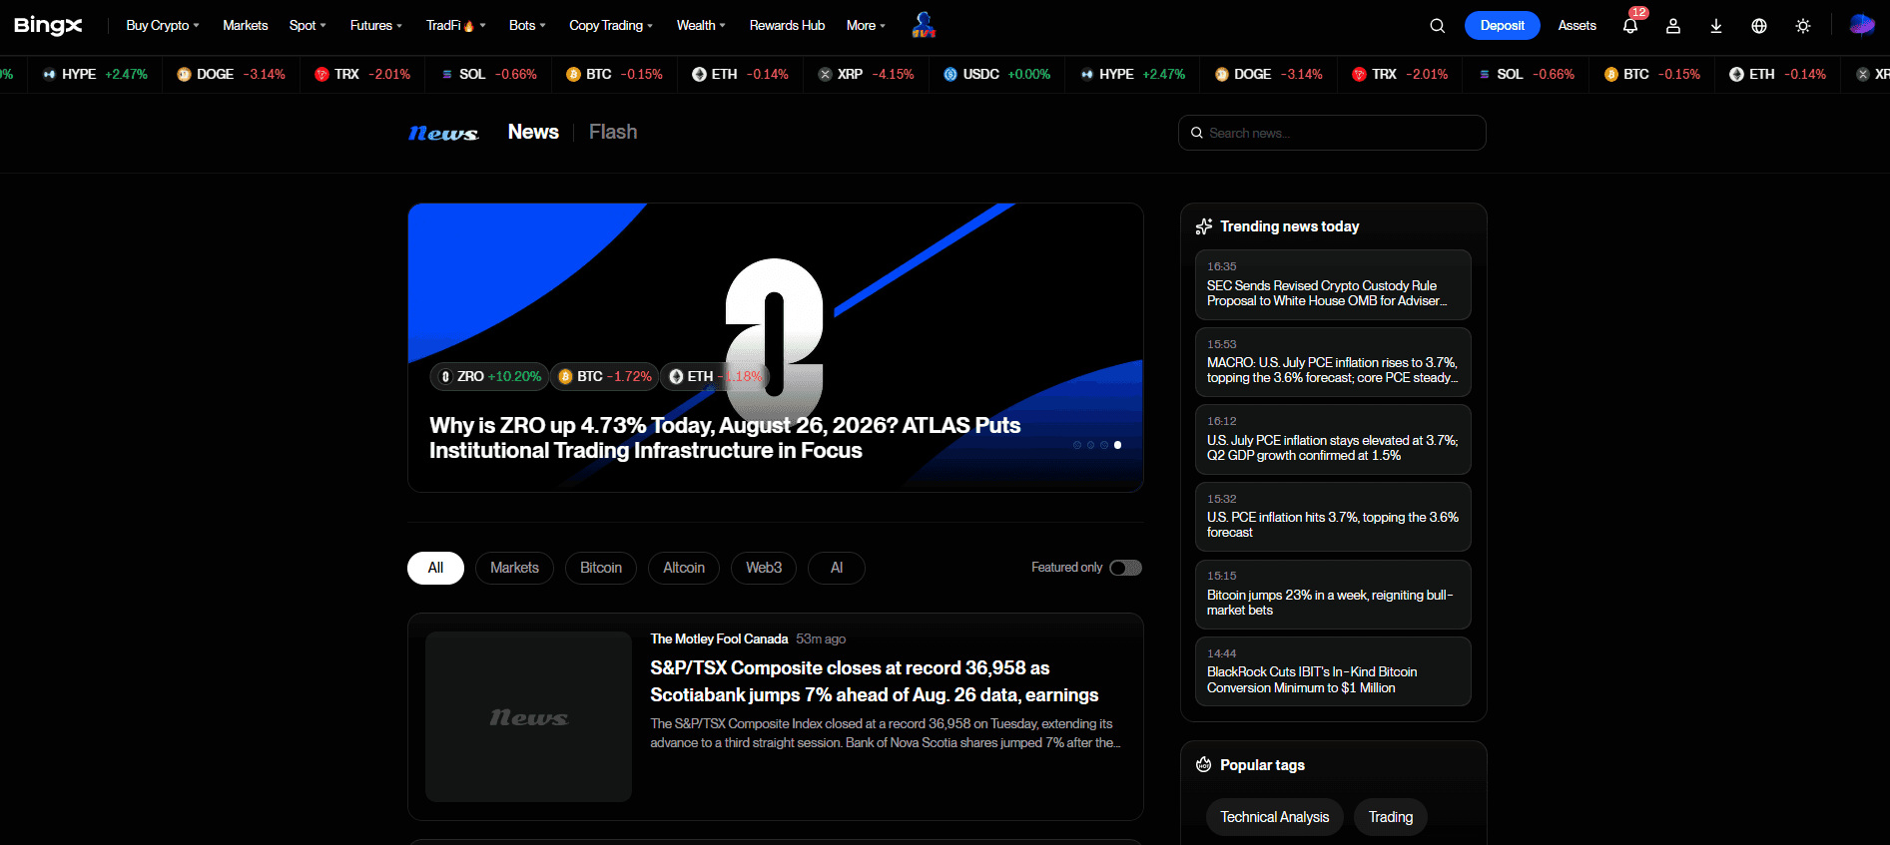Open Rewards Hub
This screenshot has height=845, width=1890.
(x=787, y=26)
